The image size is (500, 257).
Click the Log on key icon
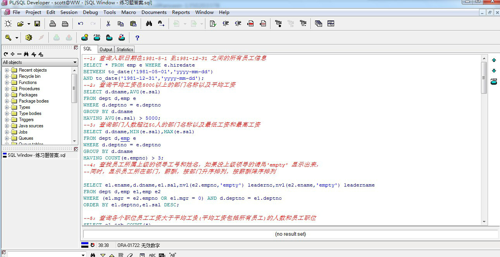coord(8,38)
